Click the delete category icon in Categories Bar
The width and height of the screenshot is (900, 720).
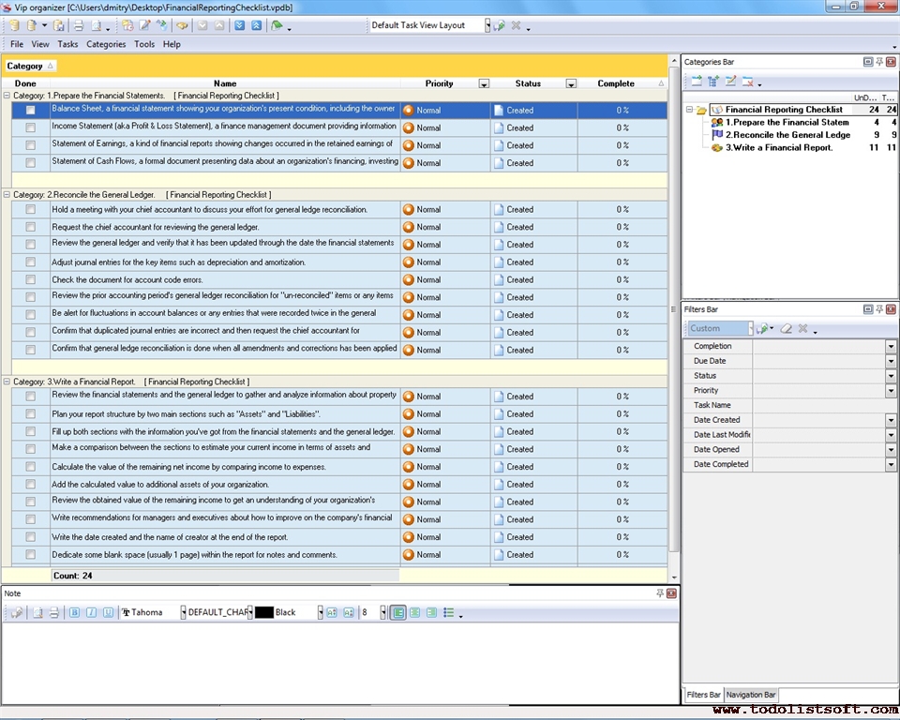pos(748,82)
